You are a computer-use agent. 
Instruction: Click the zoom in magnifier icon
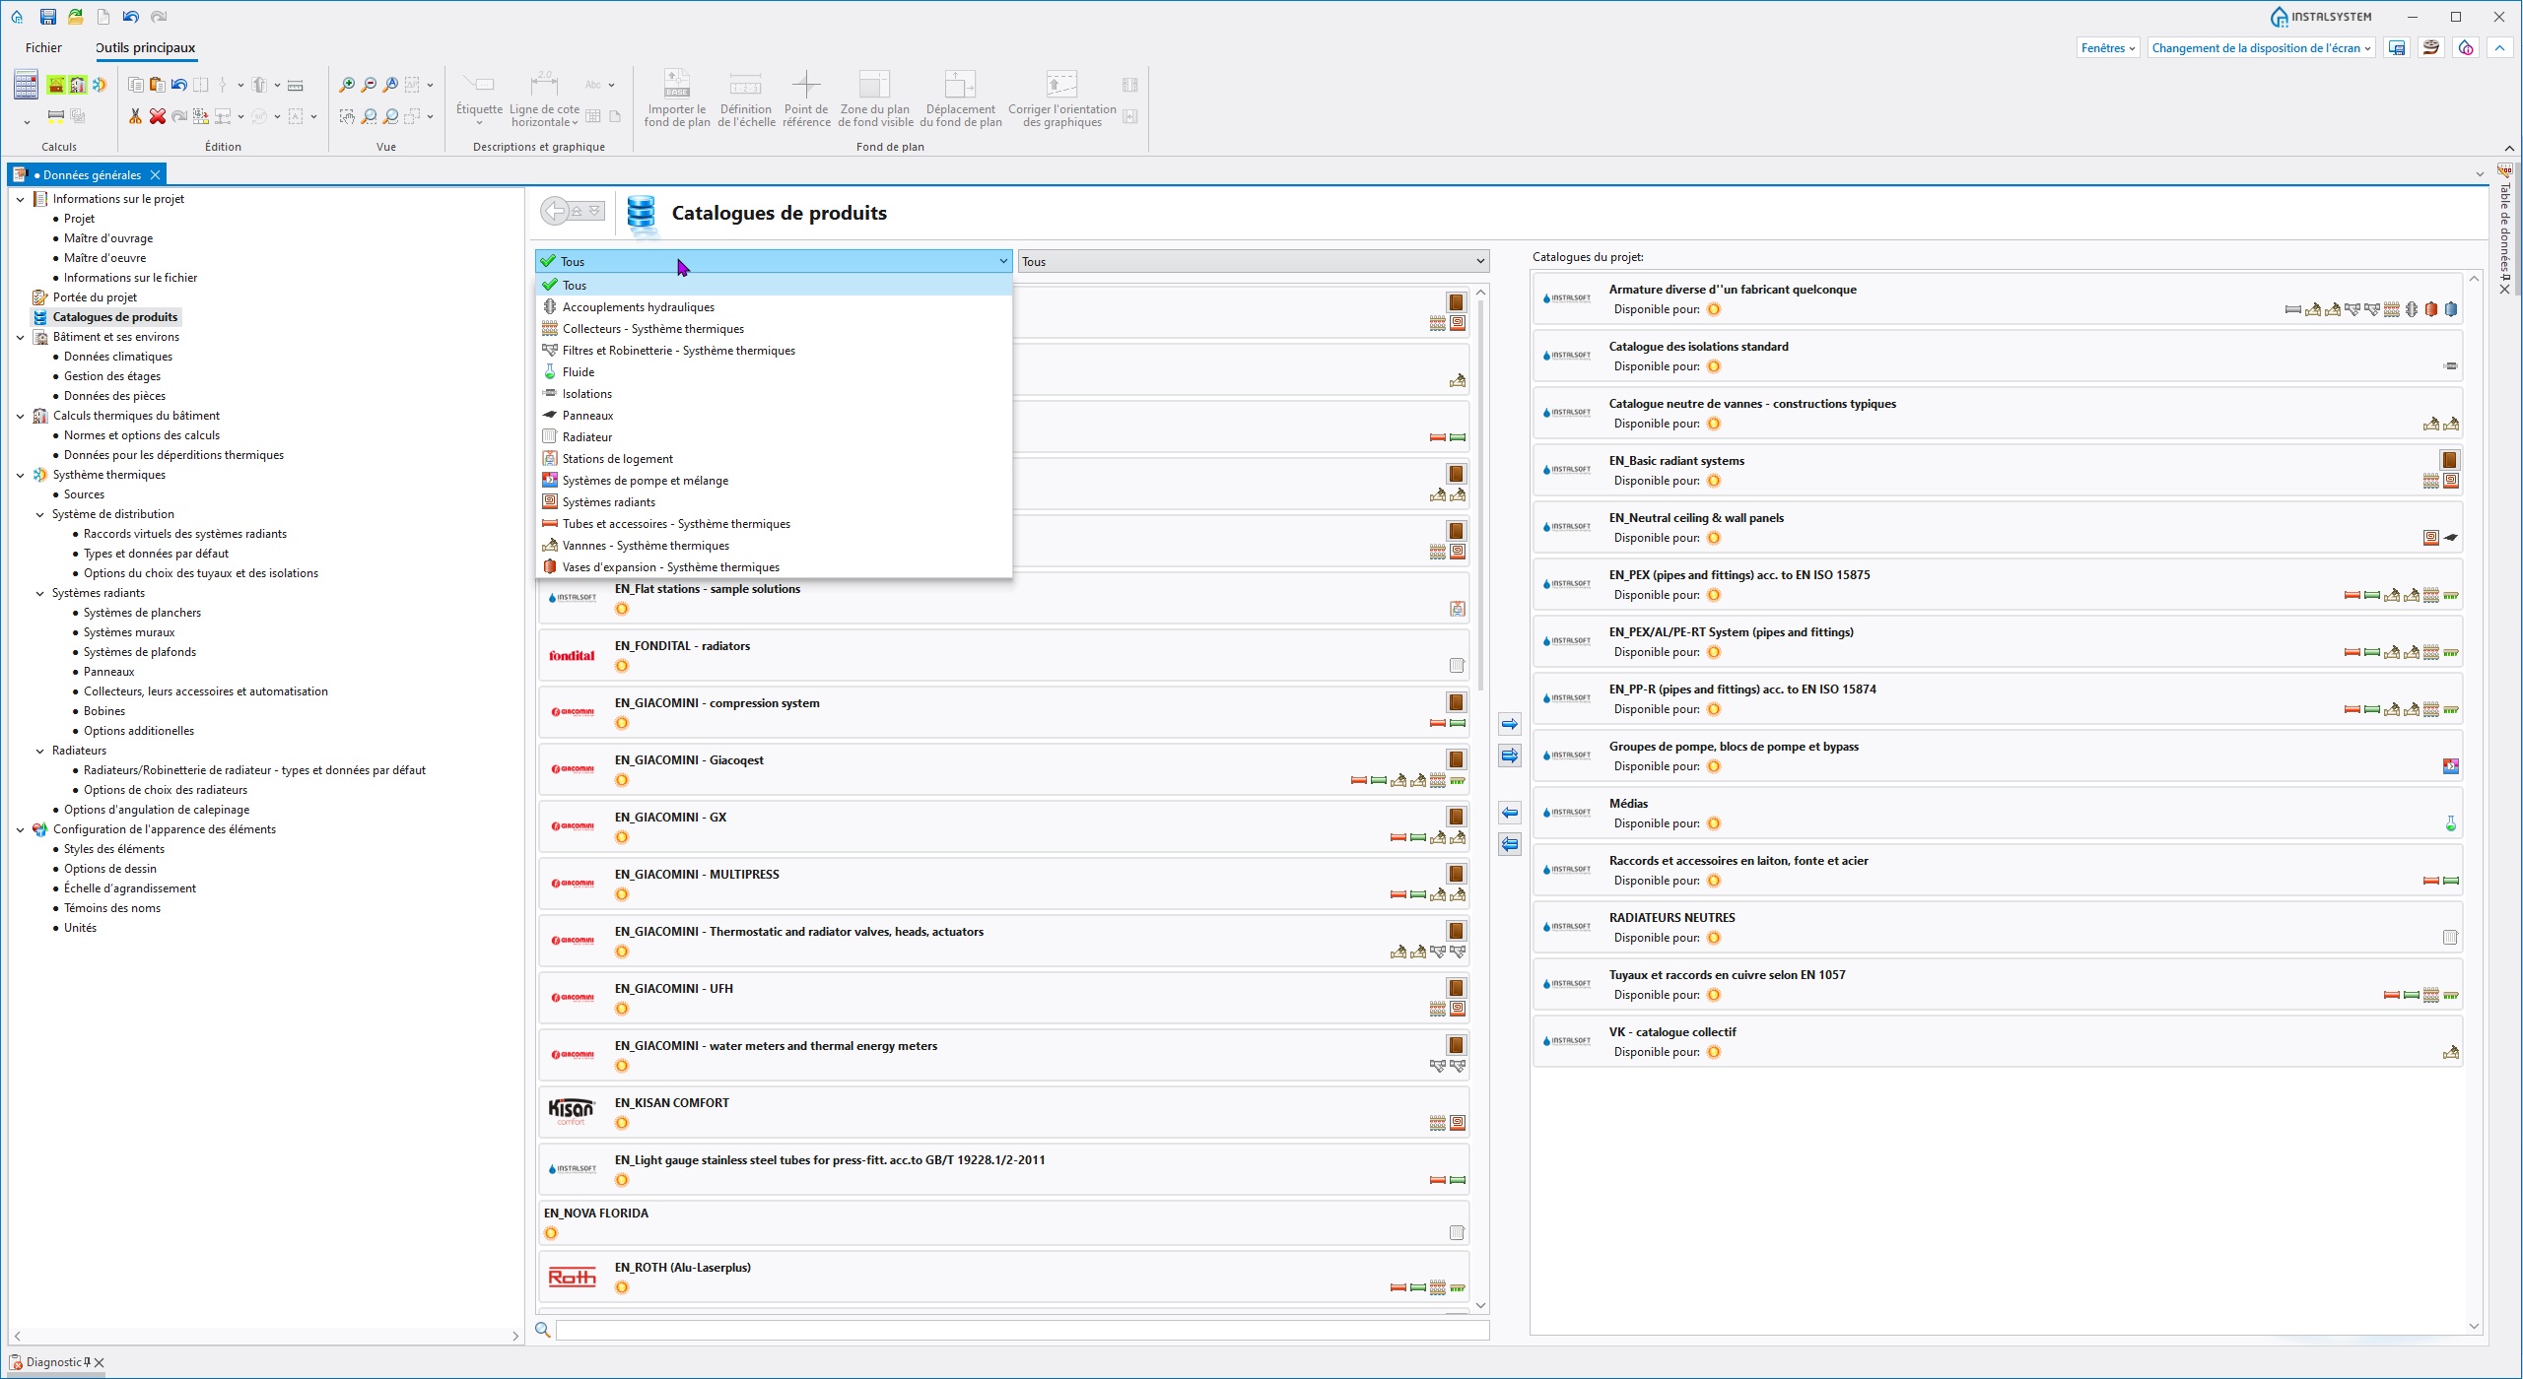[x=347, y=85]
